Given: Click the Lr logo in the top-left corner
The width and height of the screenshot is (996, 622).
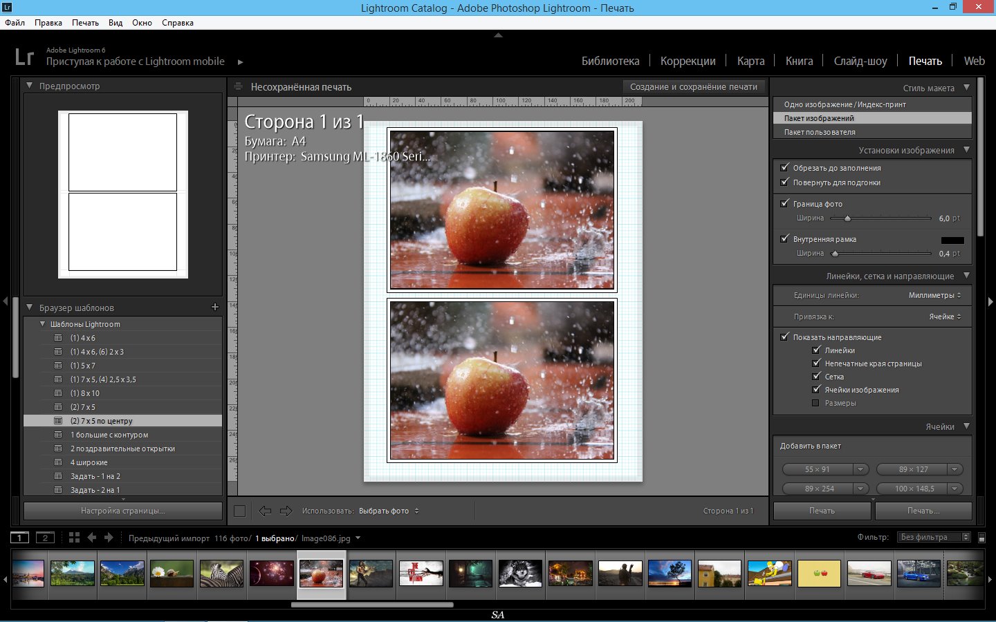Looking at the screenshot, I should pyautogui.click(x=25, y=56).
